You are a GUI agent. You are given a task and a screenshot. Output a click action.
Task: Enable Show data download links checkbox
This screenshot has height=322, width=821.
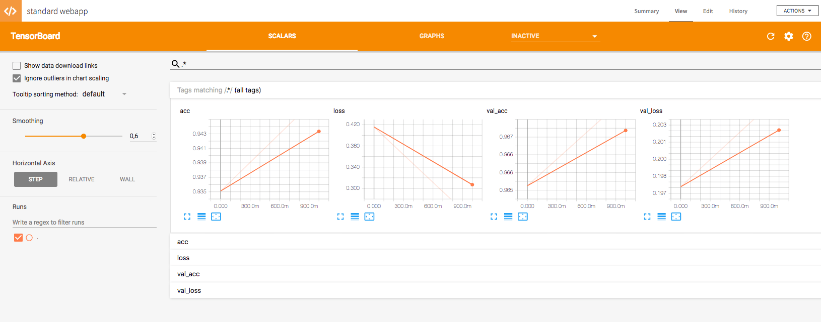pos(17,66)
